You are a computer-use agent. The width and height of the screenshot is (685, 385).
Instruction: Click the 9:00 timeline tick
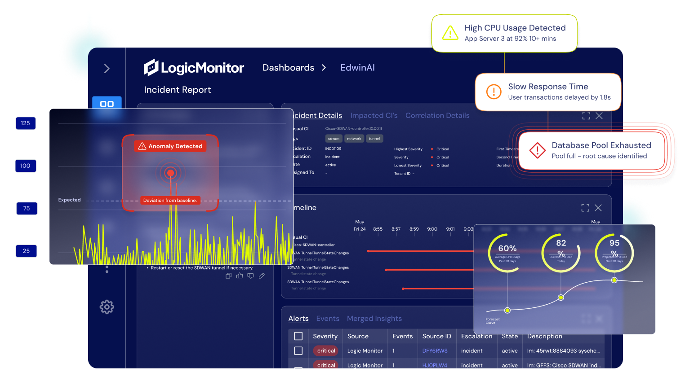432,229
